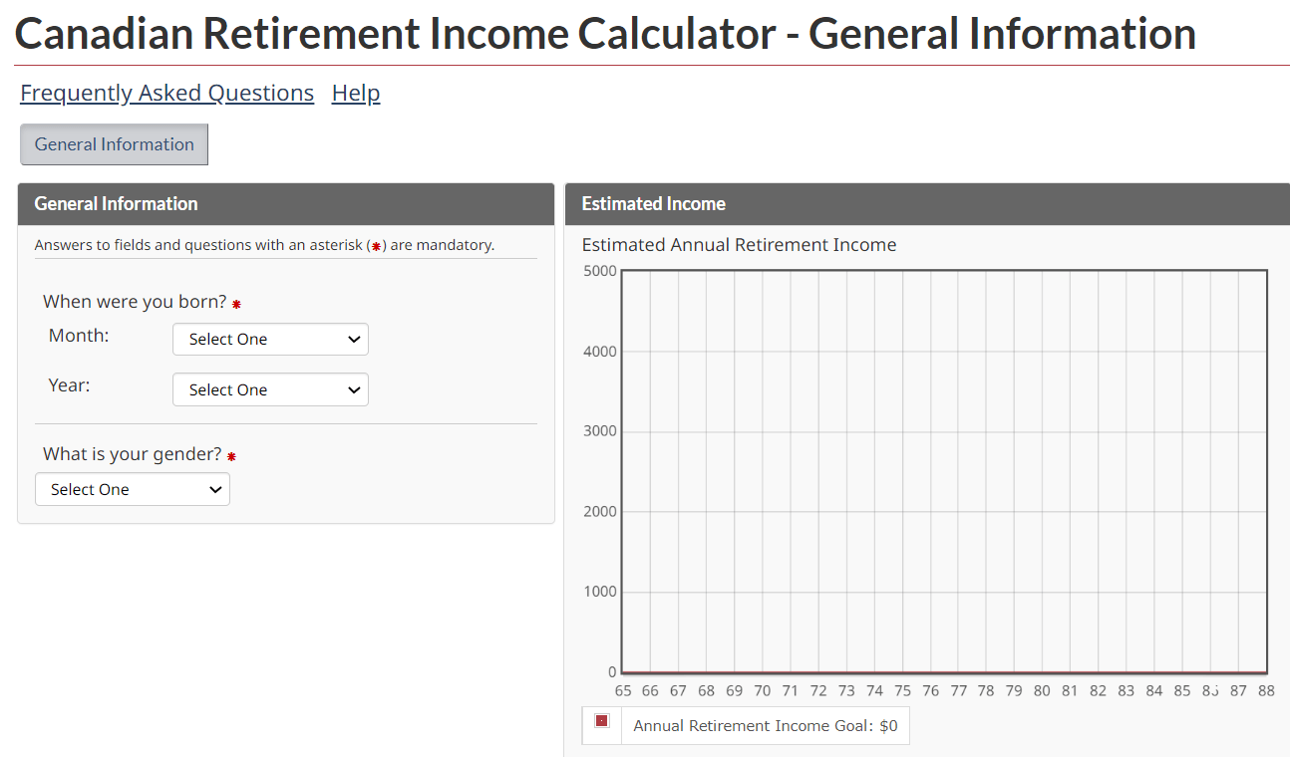Click the "Month:" field label
Image resolution: width=1290 pixels, height=757 pixels.
[79, 336]
